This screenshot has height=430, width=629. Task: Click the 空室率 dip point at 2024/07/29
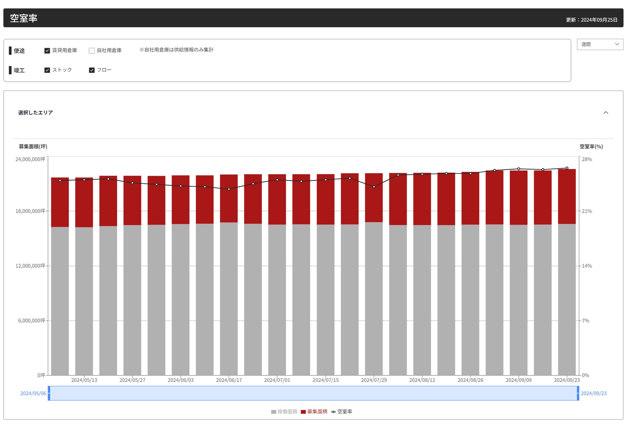click(374, 187)
